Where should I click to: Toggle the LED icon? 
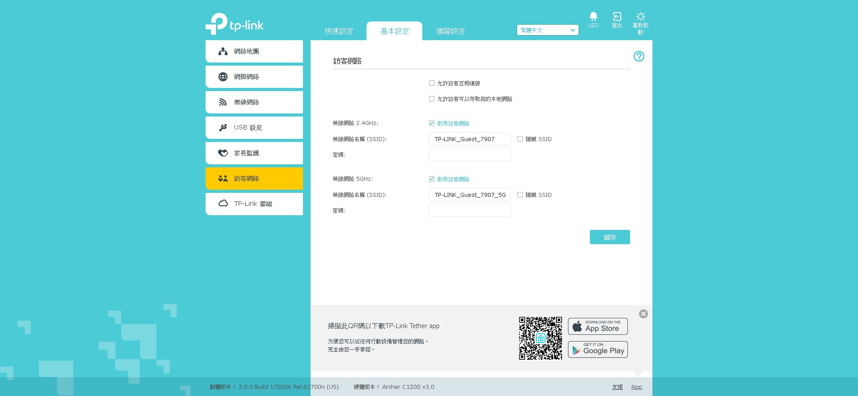[x=593, y=17]
